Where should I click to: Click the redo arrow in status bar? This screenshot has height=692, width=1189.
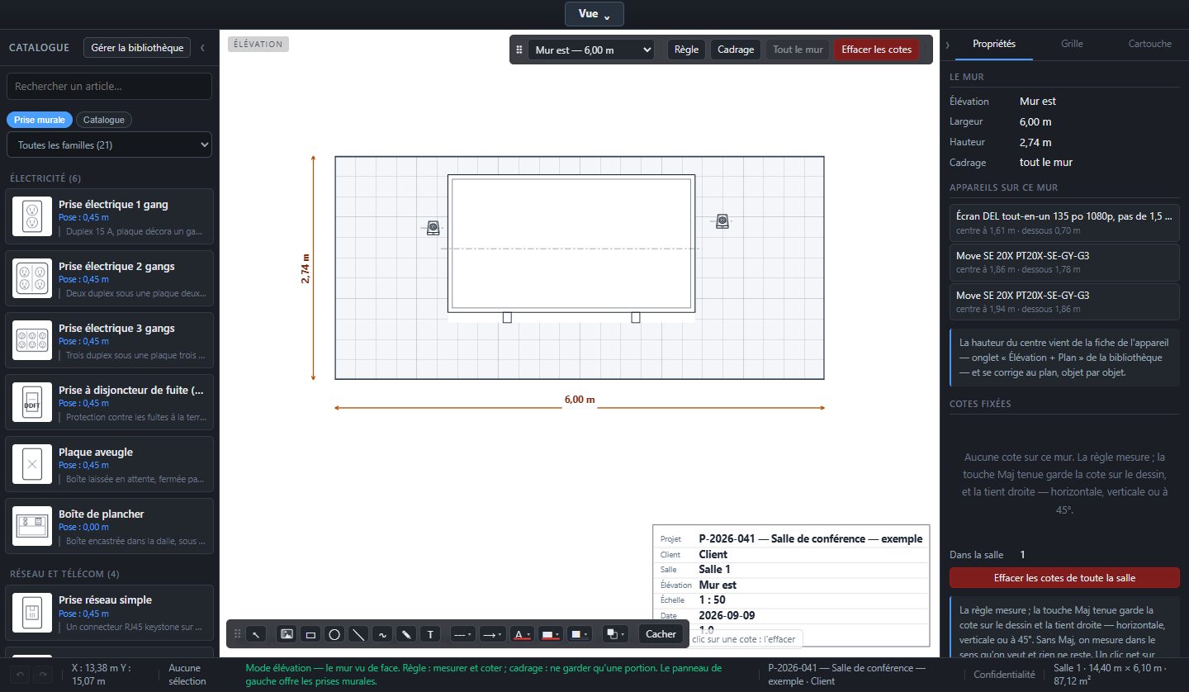pos(44,674)
